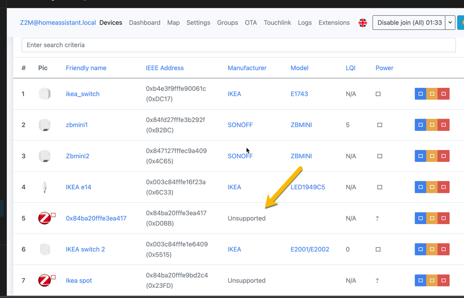Viewport: 464px width, 298px height.
Task: Open the OTA section
Action: click(x=251, y=23)
